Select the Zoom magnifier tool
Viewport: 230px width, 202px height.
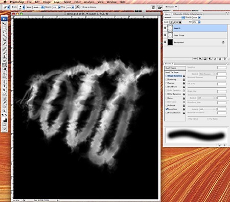[4, 111]
